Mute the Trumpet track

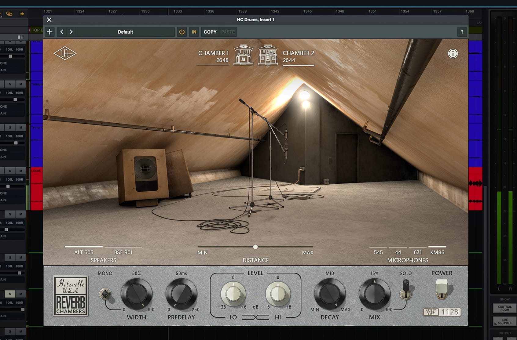20,84
